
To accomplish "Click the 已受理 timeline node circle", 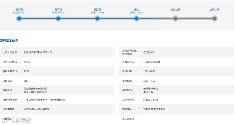I will tap(19, 19).
